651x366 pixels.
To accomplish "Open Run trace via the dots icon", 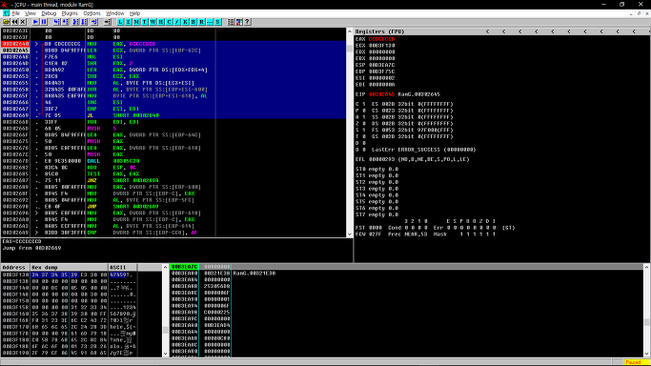I will [210, 22].
